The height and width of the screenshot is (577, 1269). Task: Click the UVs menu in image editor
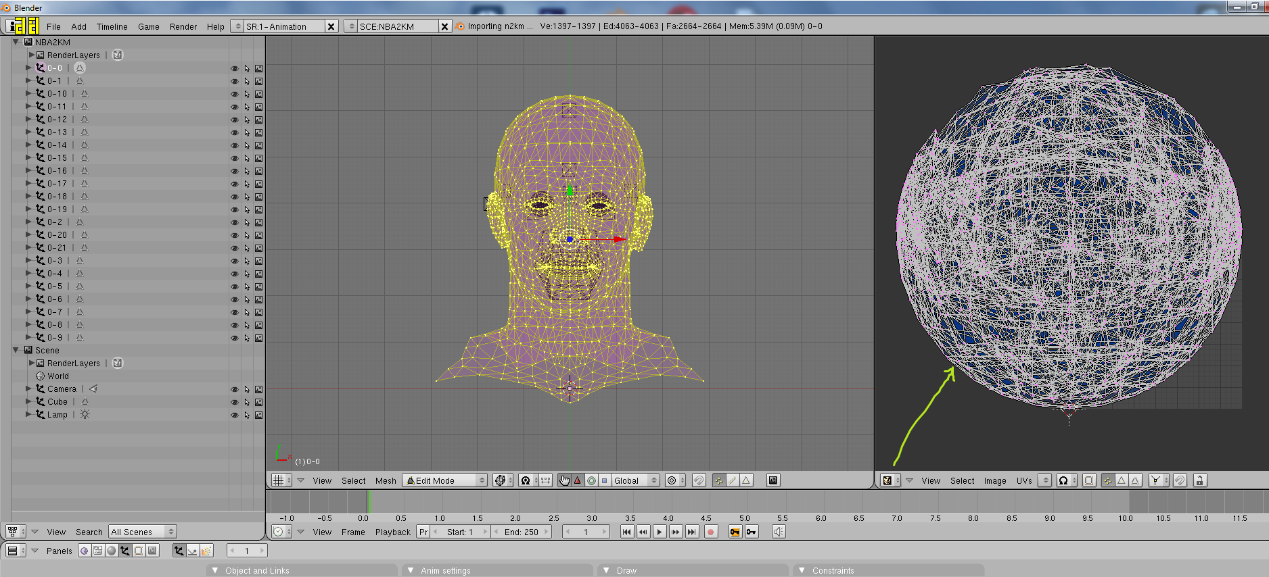point(1023,480)
